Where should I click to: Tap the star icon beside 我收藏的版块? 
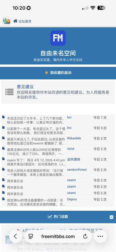click(47, 73)
